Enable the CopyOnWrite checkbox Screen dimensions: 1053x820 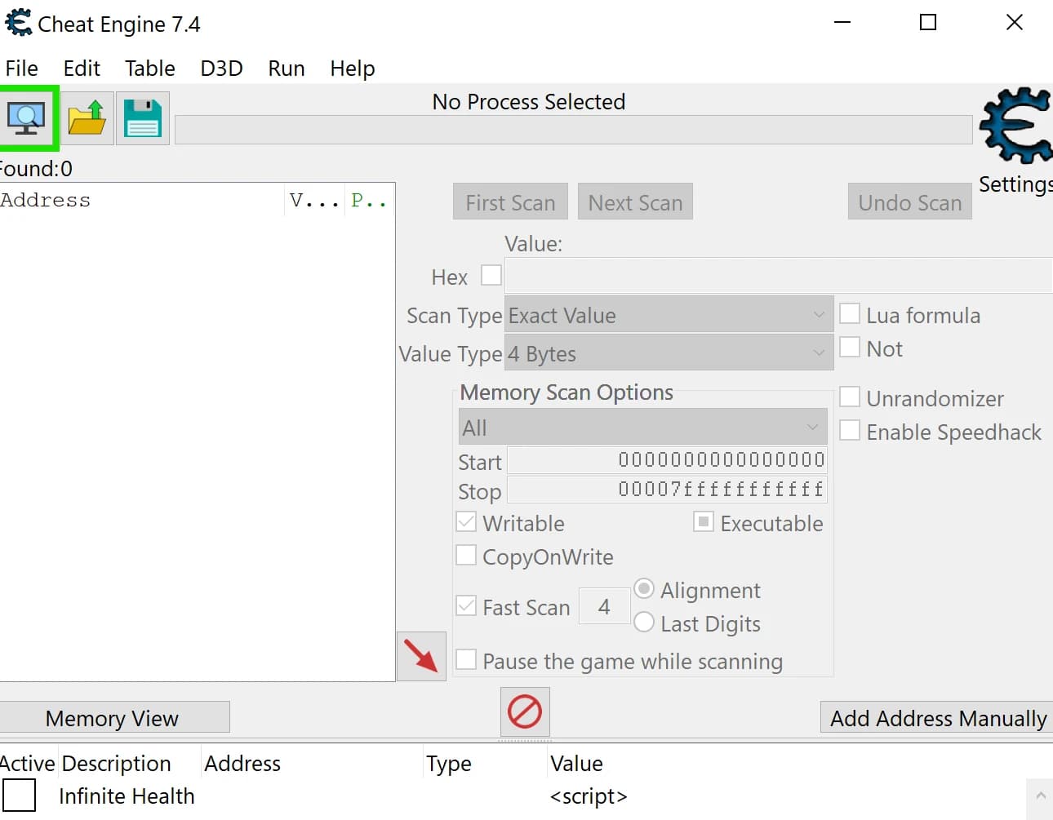466,556
